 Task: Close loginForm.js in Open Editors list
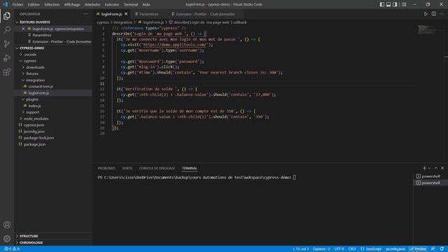click(x=23, y=29)
